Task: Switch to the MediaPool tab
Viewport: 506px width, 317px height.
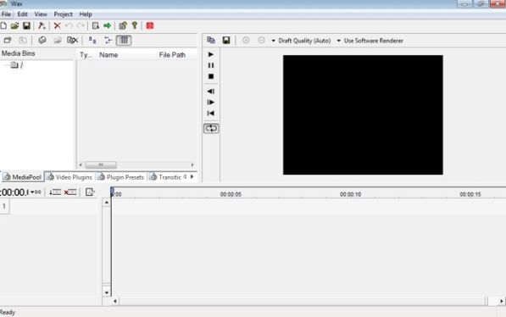Action: 22,177
